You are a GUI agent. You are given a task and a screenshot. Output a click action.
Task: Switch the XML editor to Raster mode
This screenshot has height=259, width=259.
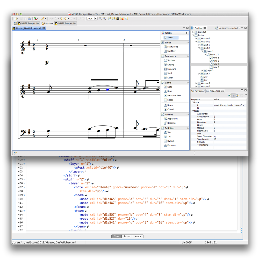127,236
